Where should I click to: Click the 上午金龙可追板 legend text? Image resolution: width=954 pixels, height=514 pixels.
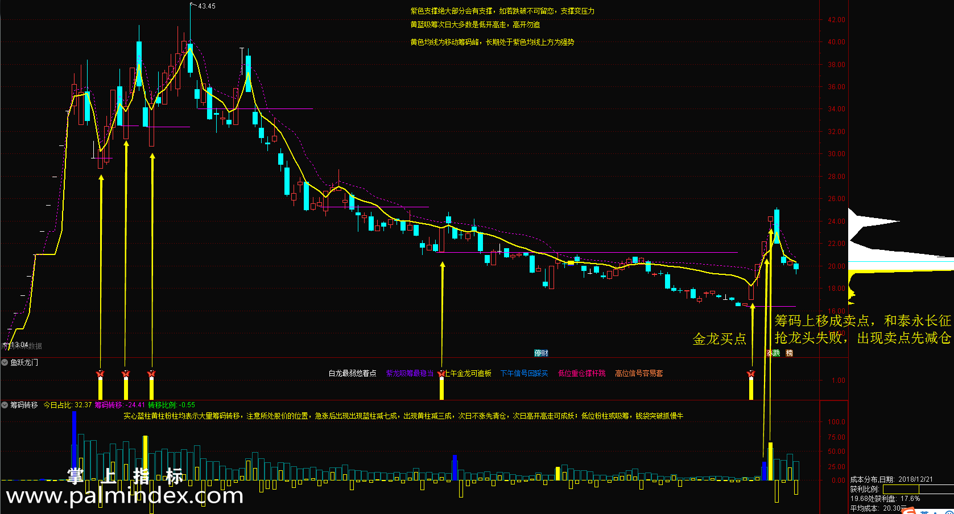(x=468, y=373)
